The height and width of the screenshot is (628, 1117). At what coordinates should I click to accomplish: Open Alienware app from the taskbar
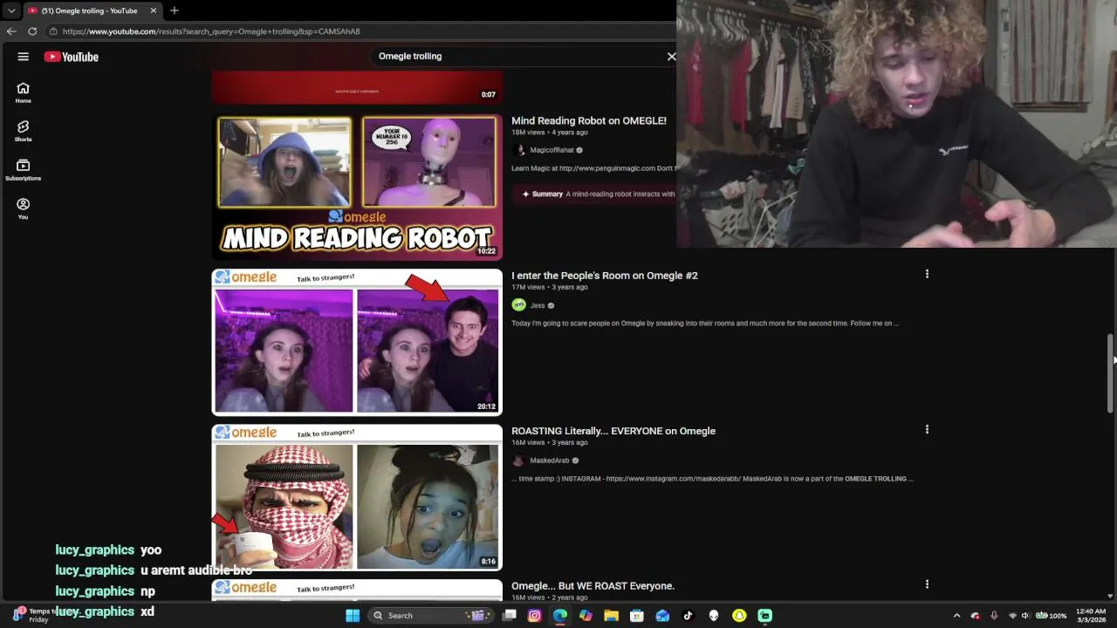(x=714, y=616)
